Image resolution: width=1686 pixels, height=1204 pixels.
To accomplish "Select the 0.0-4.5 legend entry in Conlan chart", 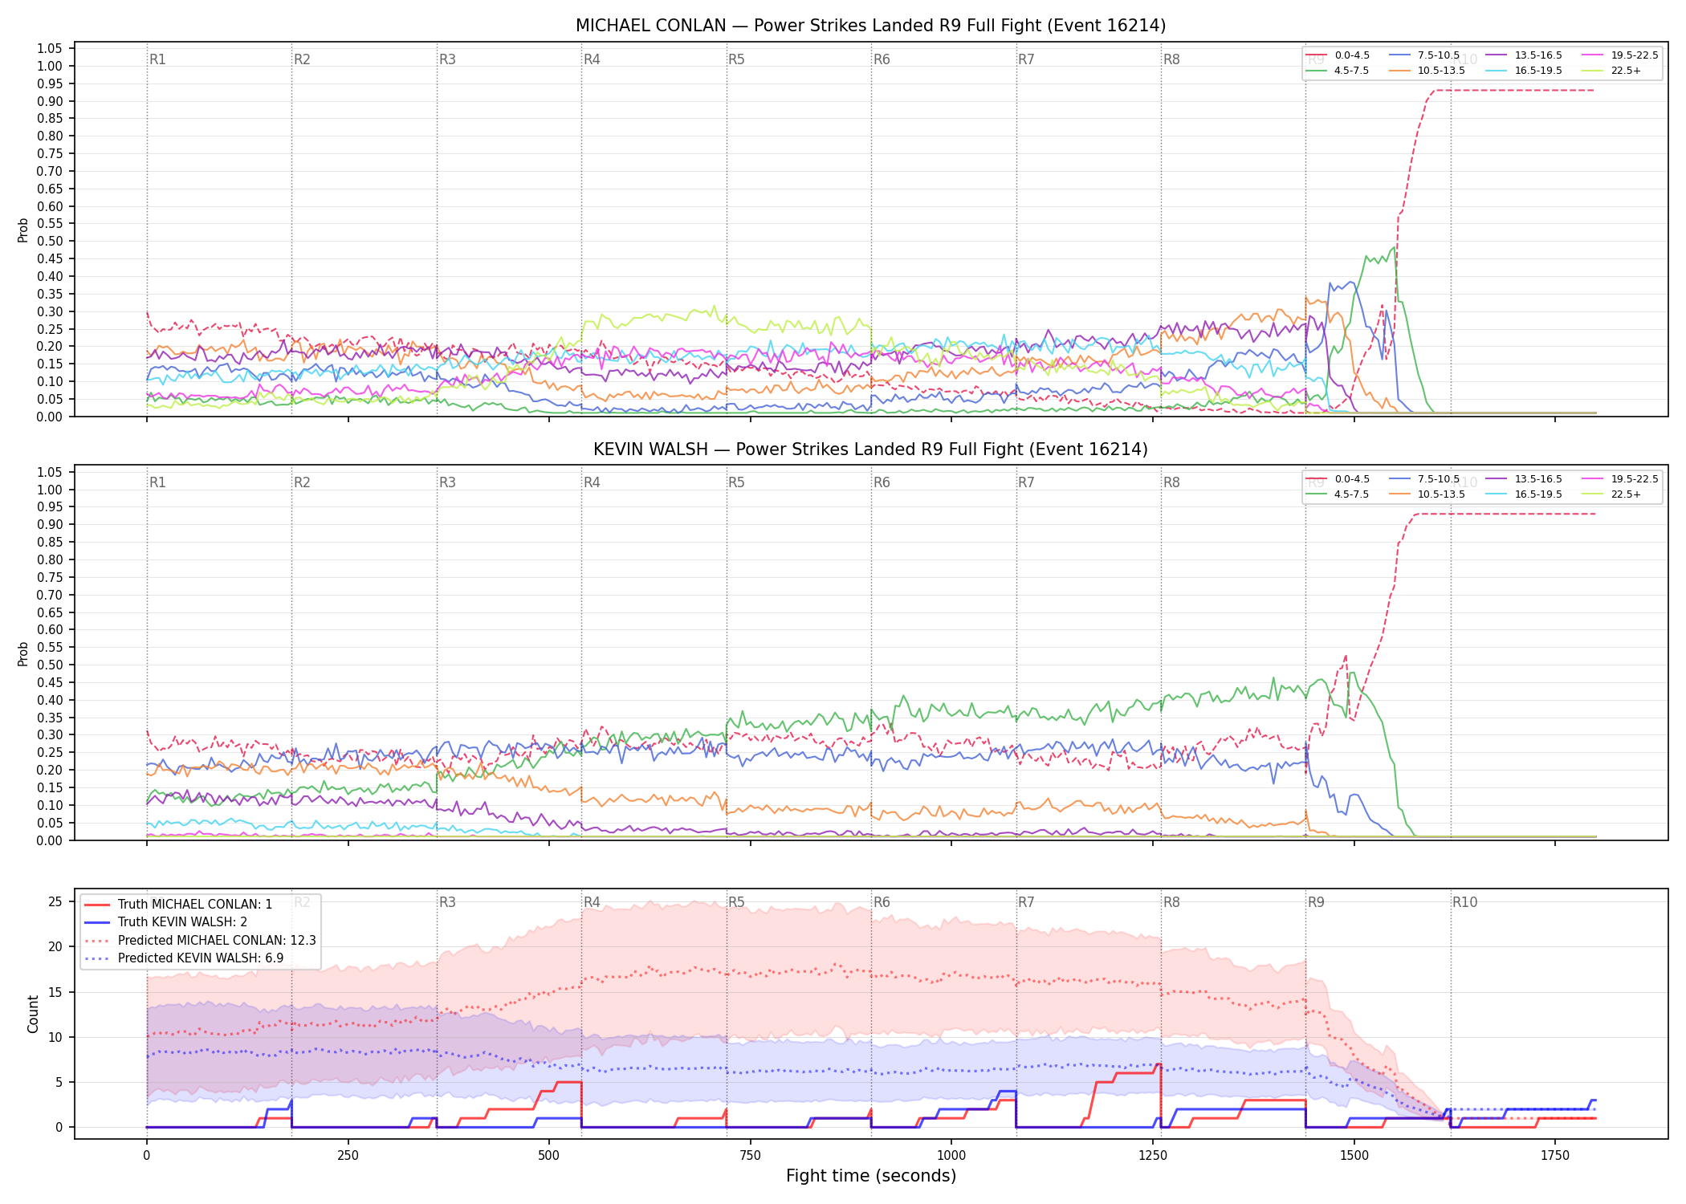I will (x=1338, y=55).
